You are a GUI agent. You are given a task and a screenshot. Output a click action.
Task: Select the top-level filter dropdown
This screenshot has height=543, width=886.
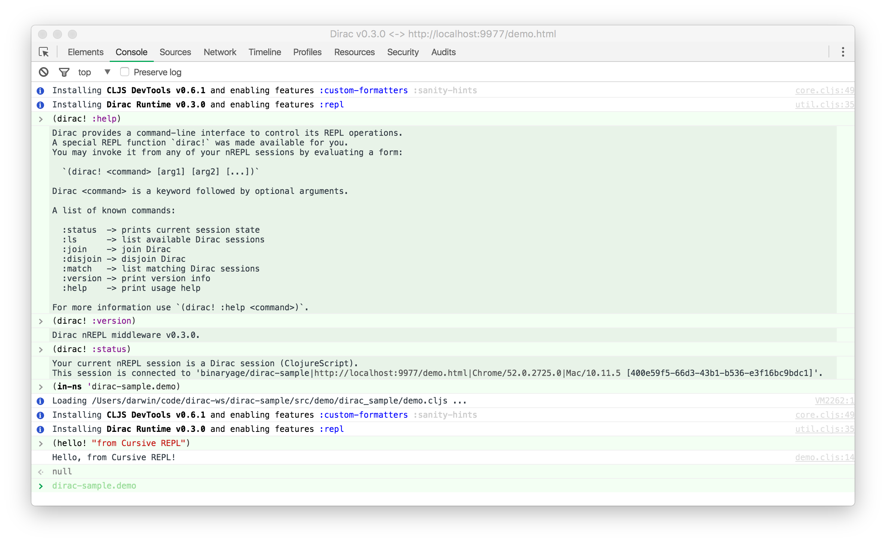pos(92,72)
